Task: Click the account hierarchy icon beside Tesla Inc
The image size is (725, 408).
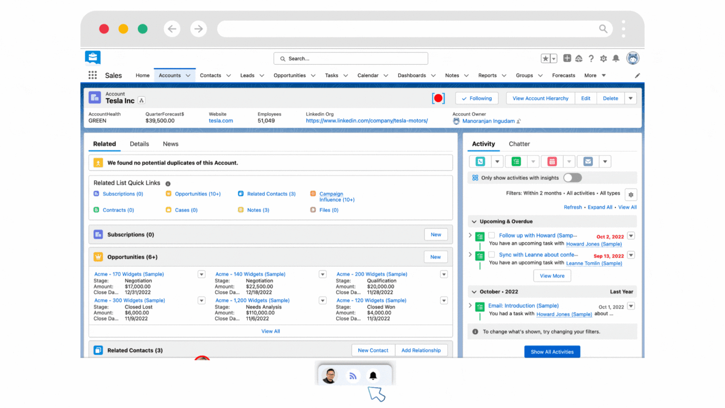Action: click(x=142, y=101)
